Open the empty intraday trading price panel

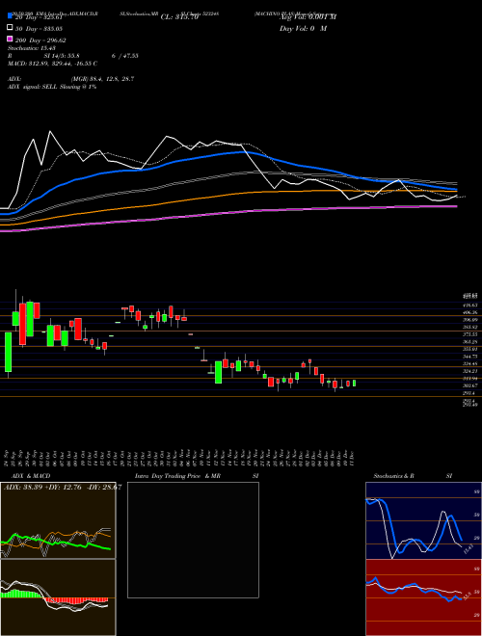[193, 540]
